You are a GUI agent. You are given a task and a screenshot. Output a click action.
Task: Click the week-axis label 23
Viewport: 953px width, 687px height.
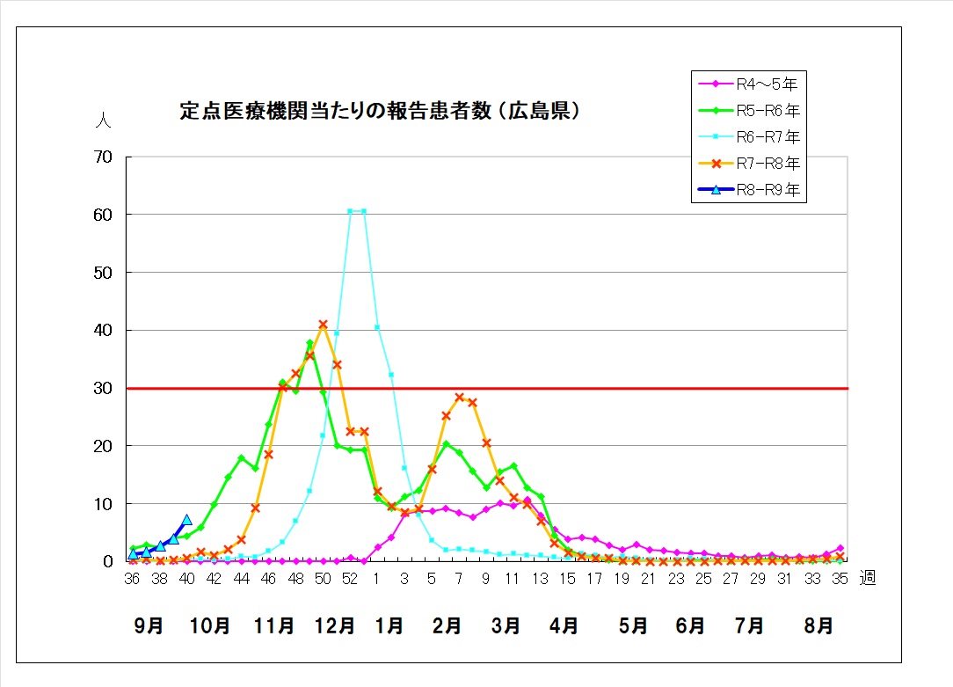676,579
